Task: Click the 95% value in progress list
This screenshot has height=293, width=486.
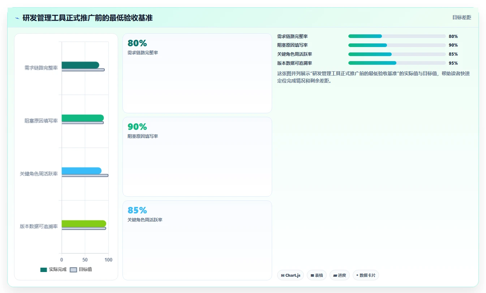Action: point(453,63)
